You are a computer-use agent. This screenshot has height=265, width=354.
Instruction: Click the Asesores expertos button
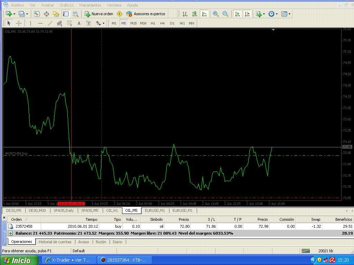tap(146, 14)
